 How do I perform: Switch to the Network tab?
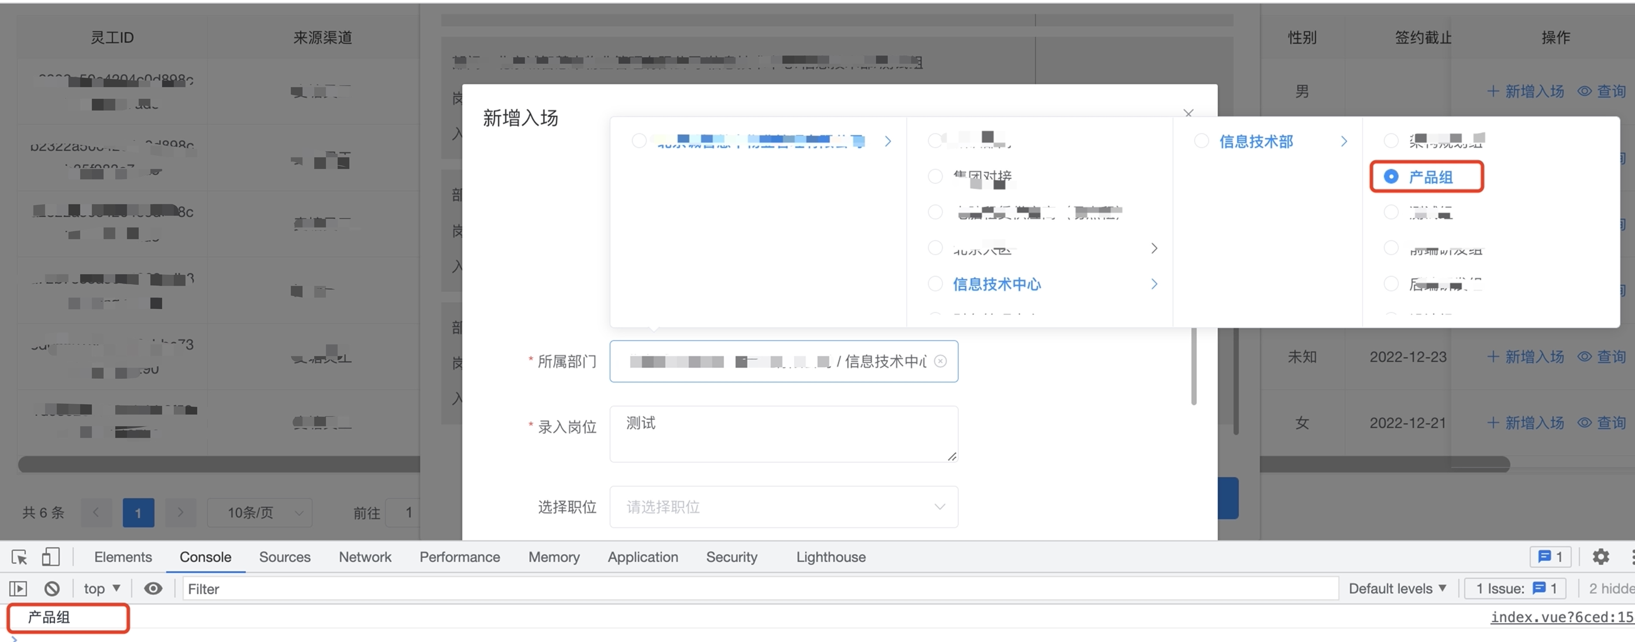pyautogui.click(x=365, y=557)
